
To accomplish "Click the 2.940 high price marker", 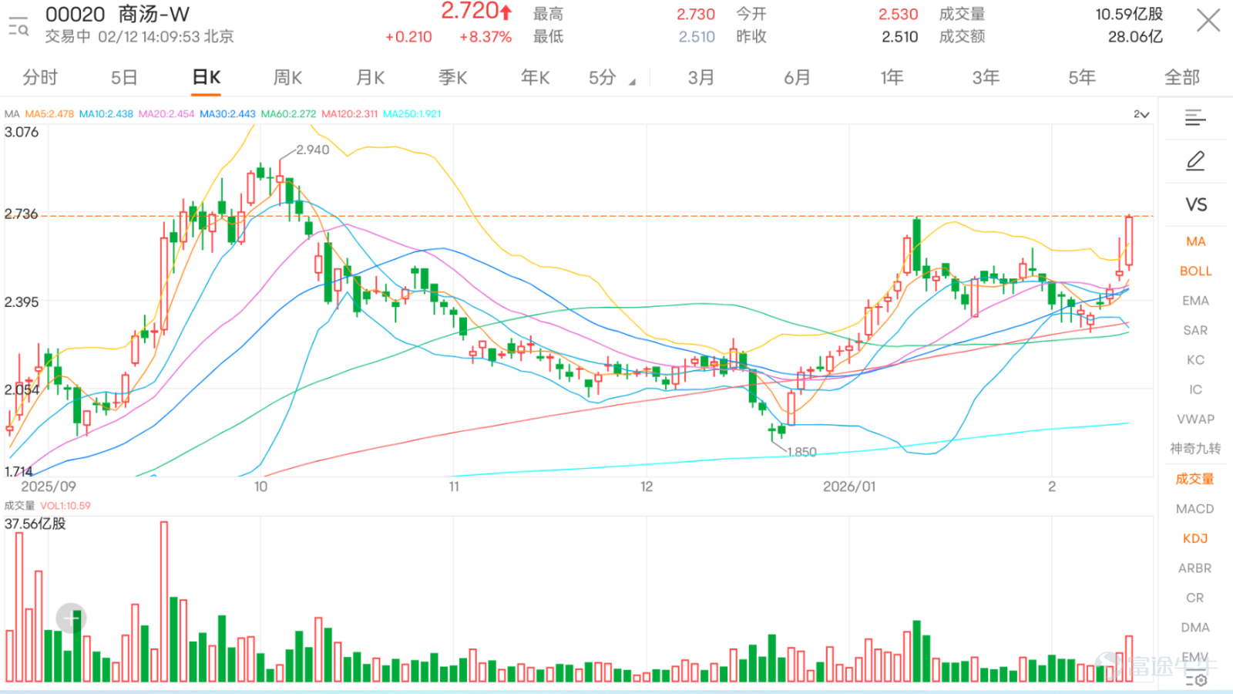I will pyautogui.click(x=312, y=150).
